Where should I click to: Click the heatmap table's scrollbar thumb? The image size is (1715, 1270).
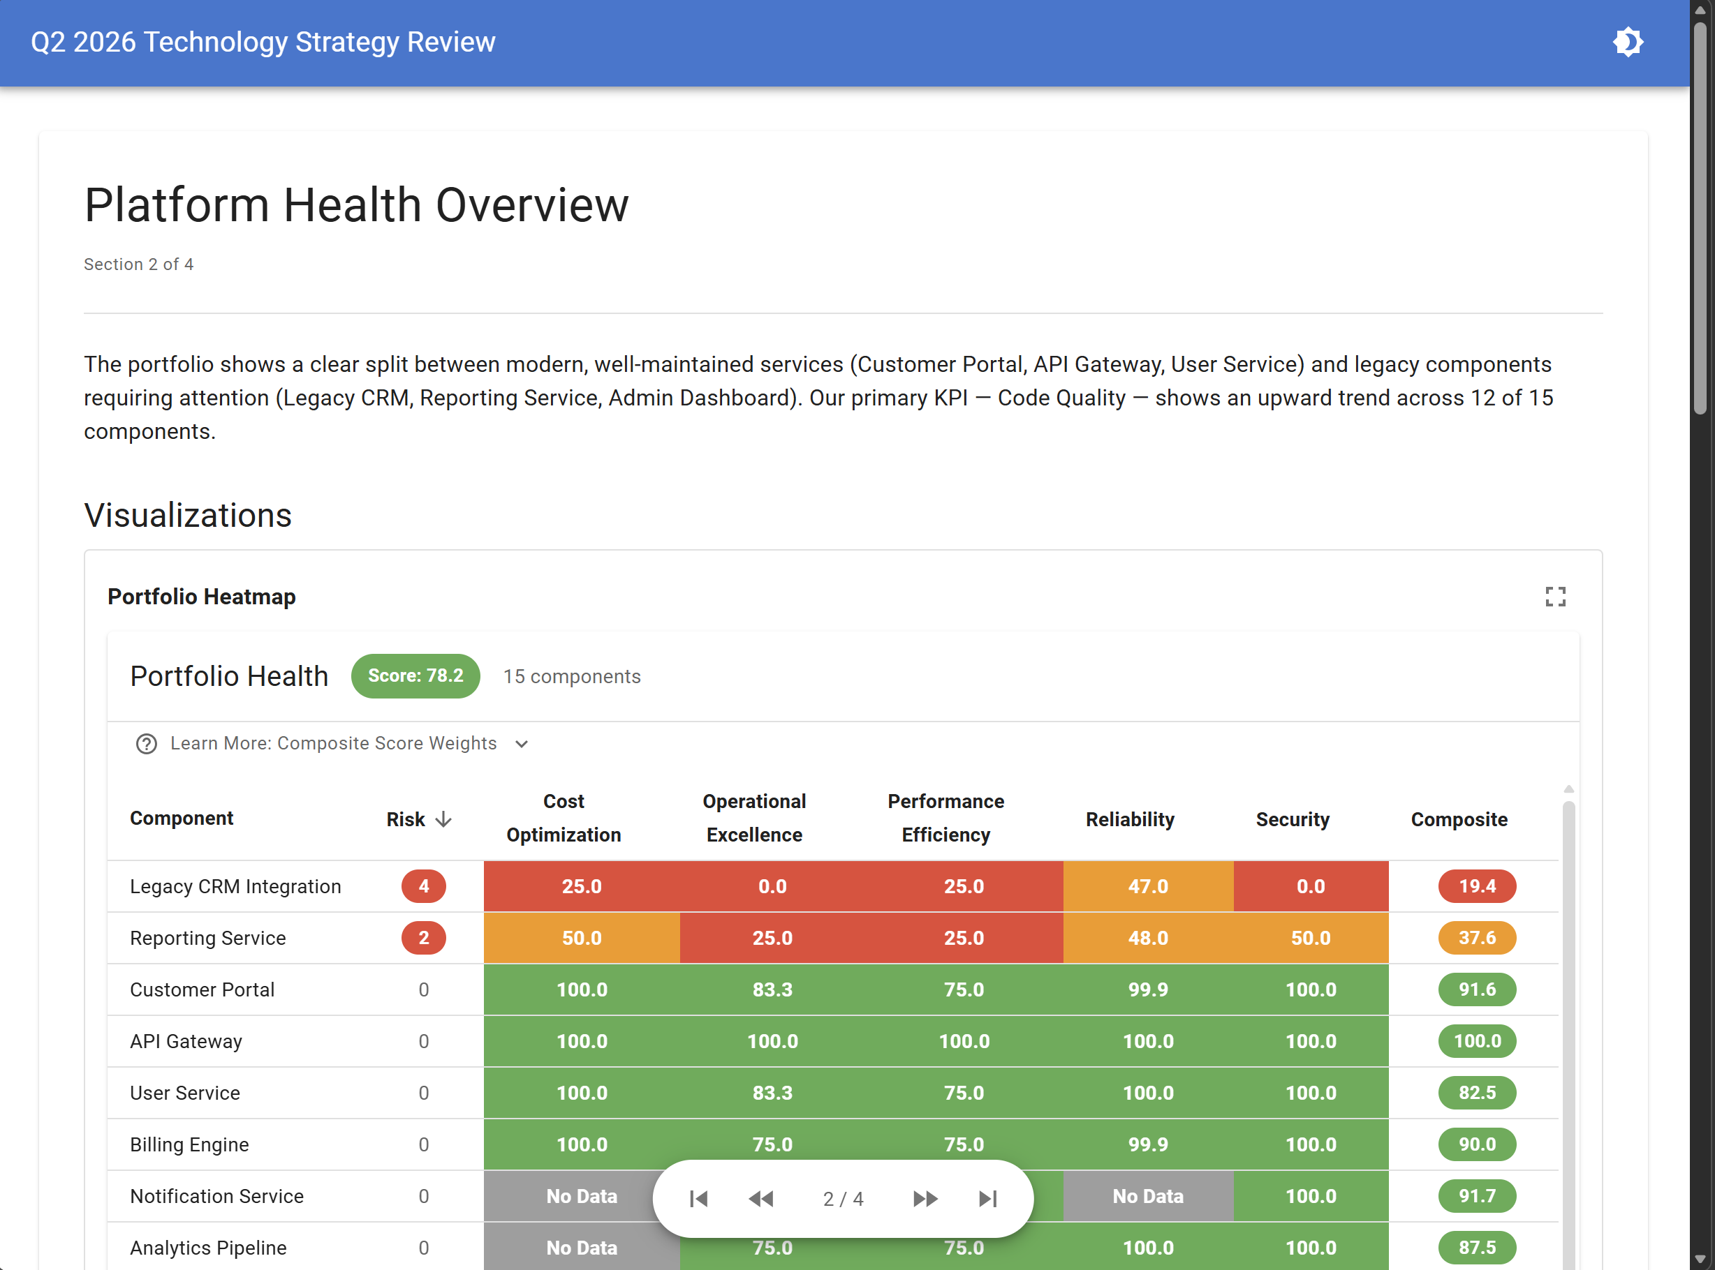(1569, 1034)
